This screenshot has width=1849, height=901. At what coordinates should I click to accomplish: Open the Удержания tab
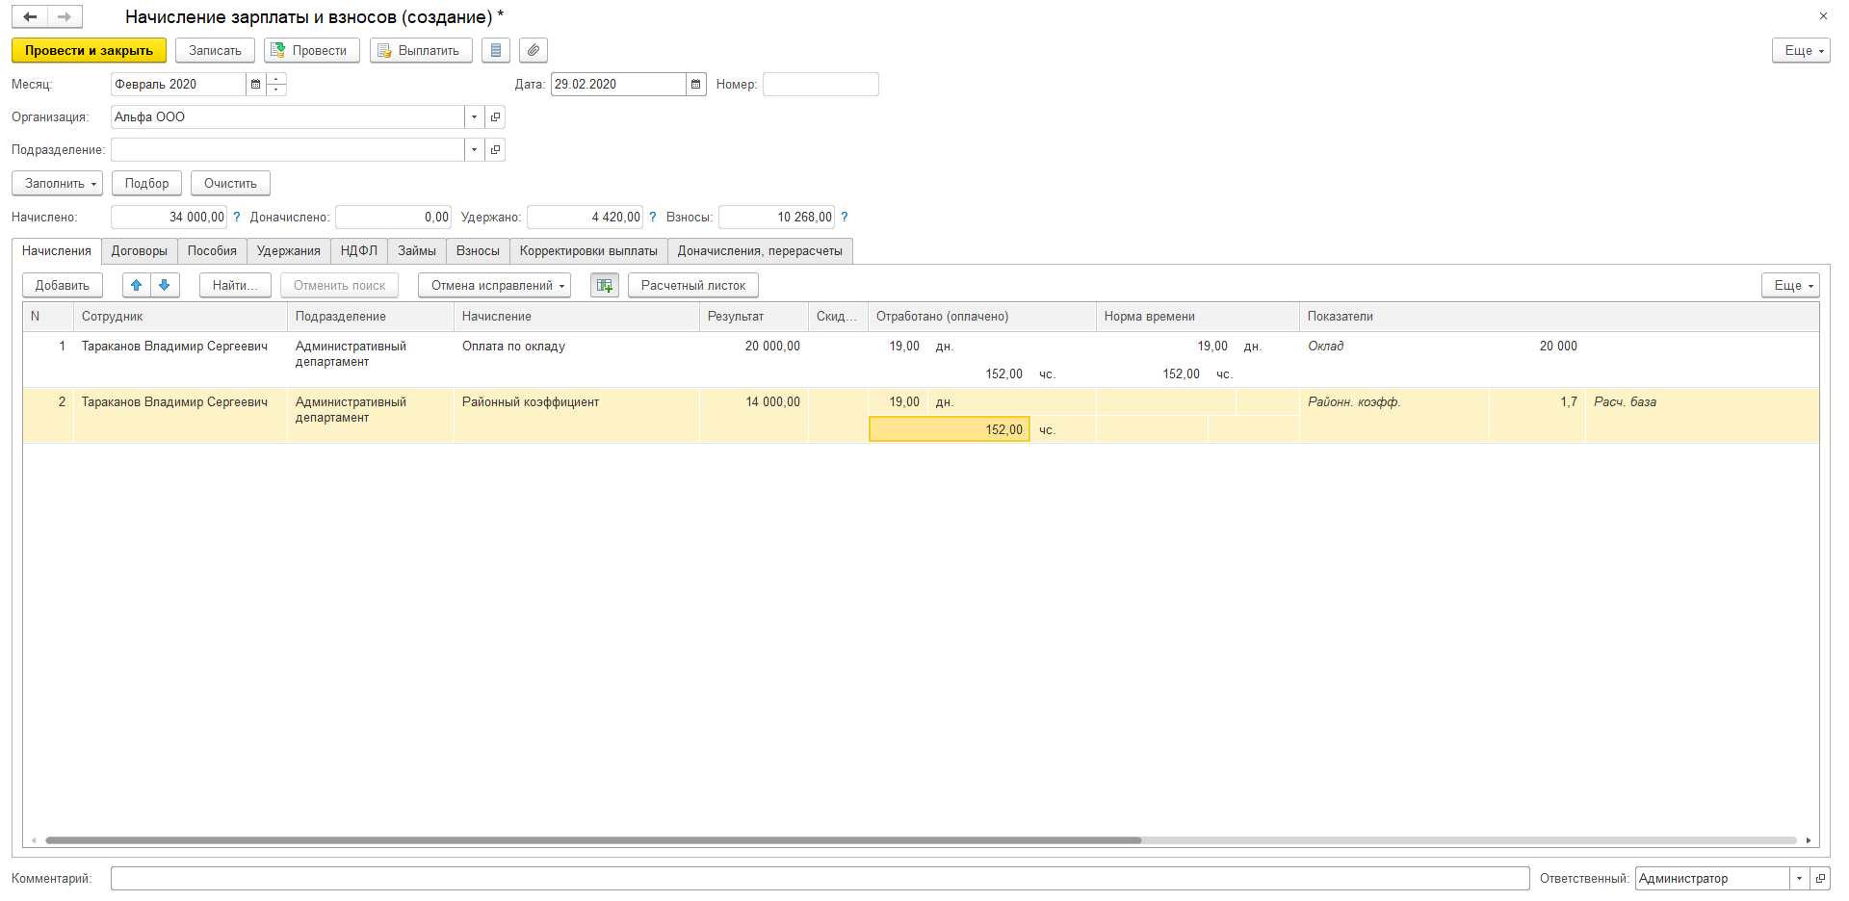coord(288,251)
